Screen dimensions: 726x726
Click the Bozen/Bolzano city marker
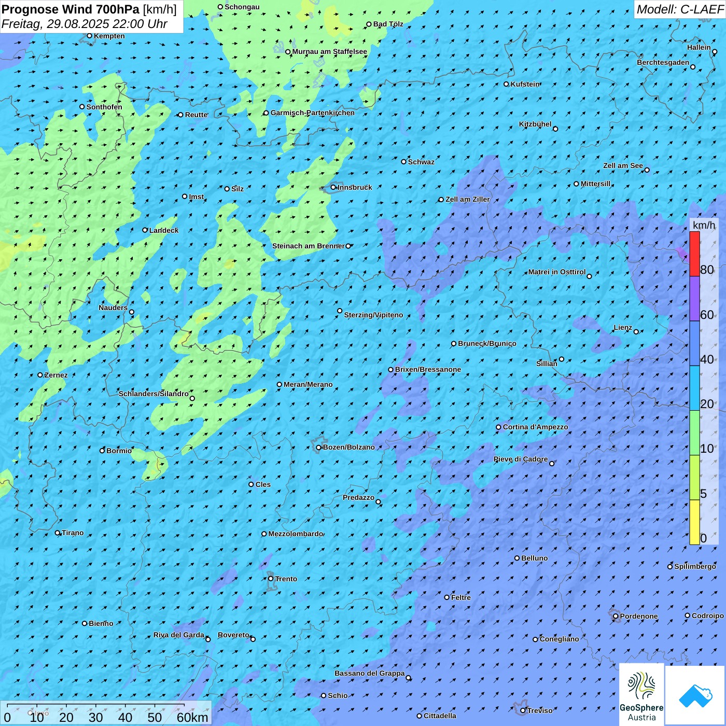tap(319, 448)
